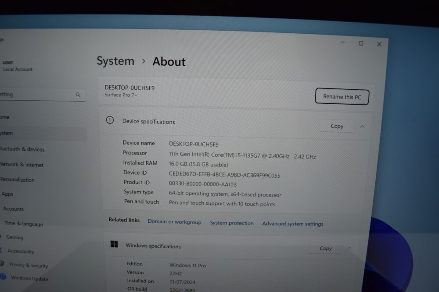Click the Device specifications heading
Viewport: 439px width, 292px height.
coord(148,122)
